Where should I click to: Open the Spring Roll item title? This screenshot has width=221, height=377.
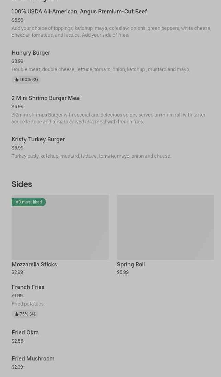[x=131, y=264]
